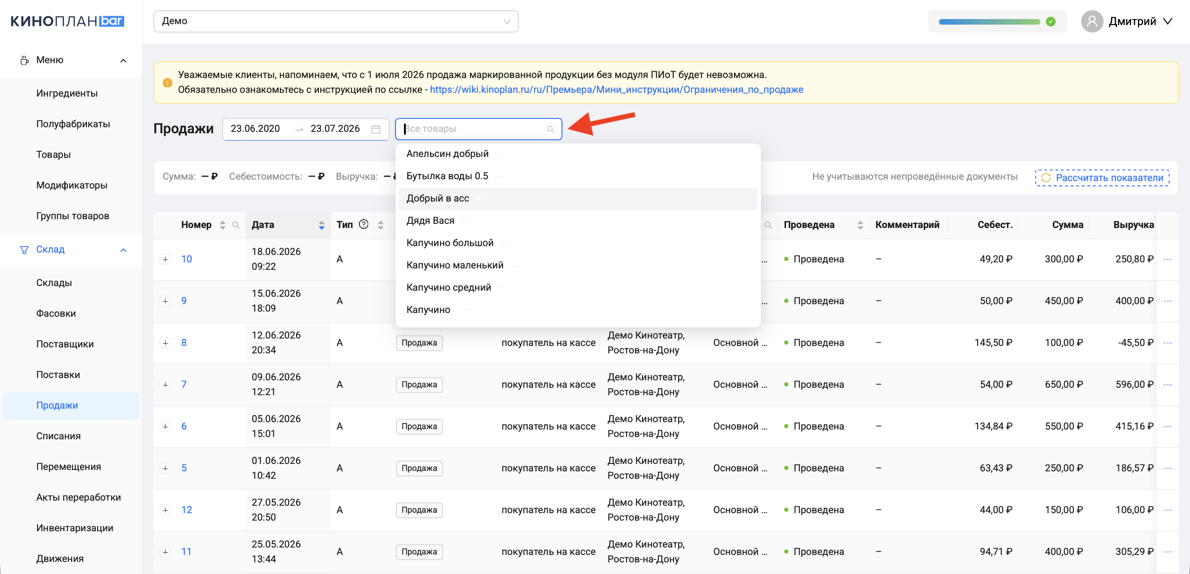Screen dimensions: 1190x574
Task: Open Списания in sidebar
Action: pos(58,436)
